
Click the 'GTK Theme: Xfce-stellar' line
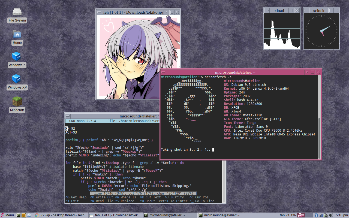tap(252, 119)
